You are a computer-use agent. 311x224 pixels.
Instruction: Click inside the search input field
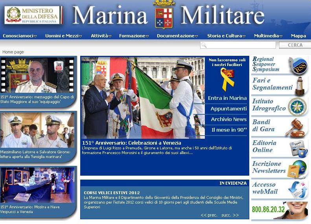[x=238, y=45]
